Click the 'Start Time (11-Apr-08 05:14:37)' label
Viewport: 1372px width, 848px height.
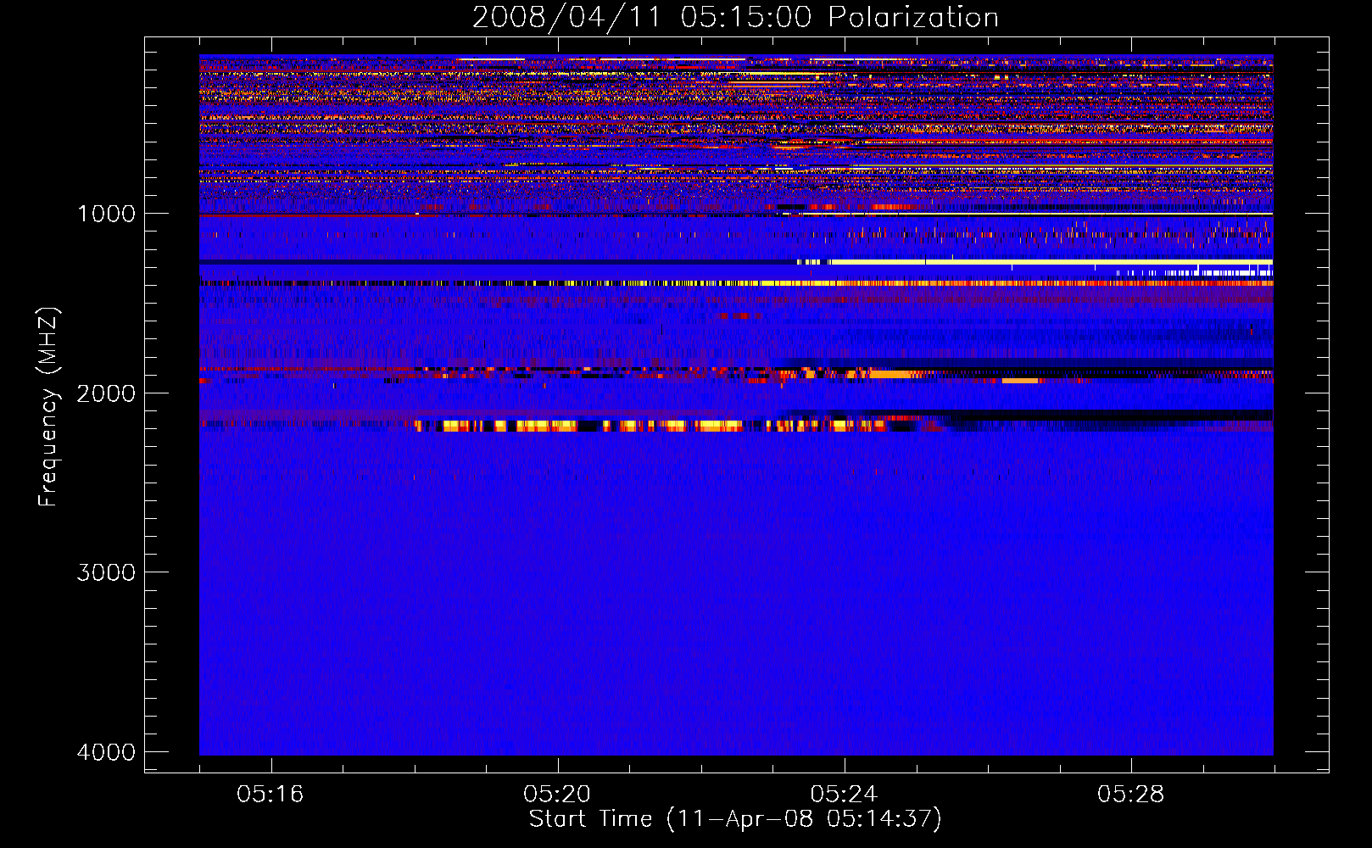735,819
